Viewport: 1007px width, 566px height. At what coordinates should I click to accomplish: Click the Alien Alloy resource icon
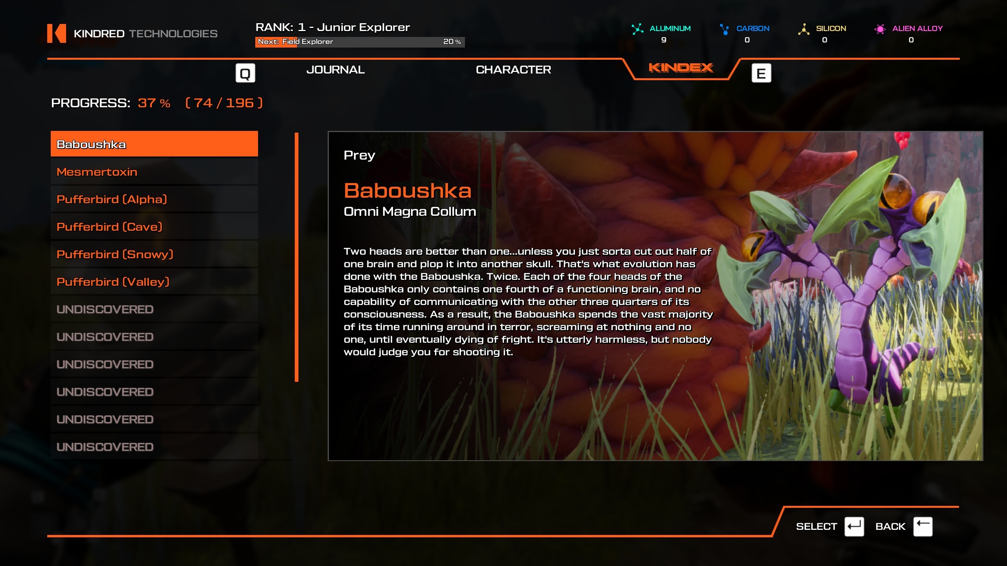[880, 29]
